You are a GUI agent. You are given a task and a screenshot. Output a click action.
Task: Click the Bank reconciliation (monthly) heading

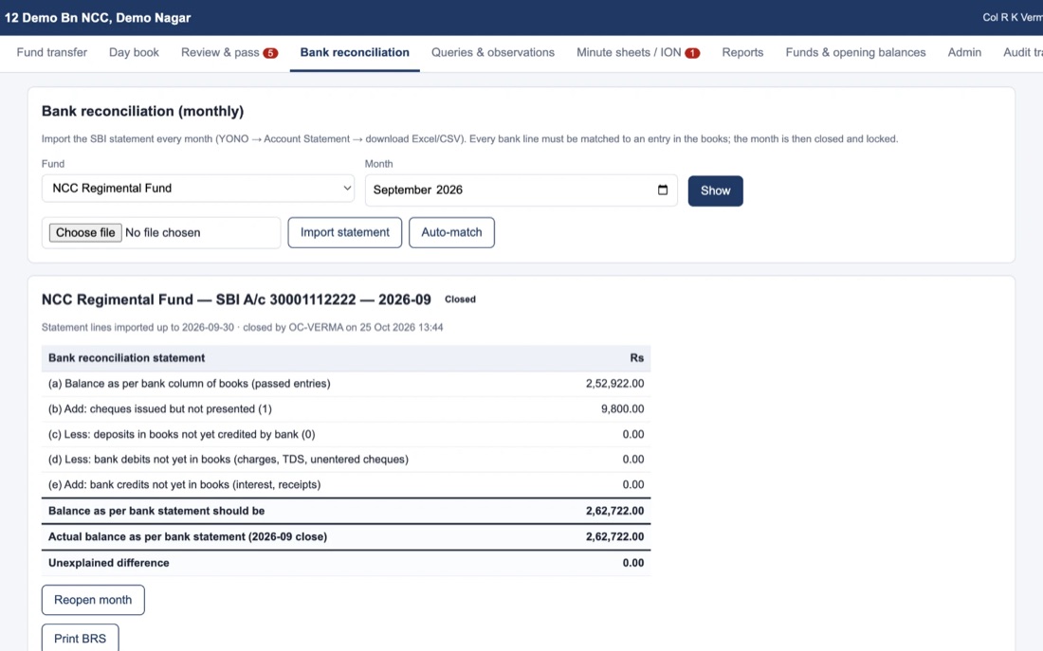pos(143,111)
